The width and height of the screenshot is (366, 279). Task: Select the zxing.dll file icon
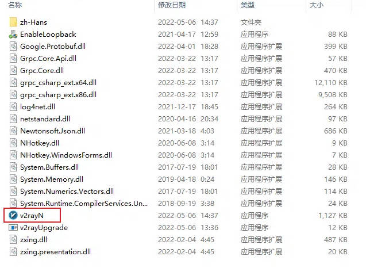click(13, 239)
